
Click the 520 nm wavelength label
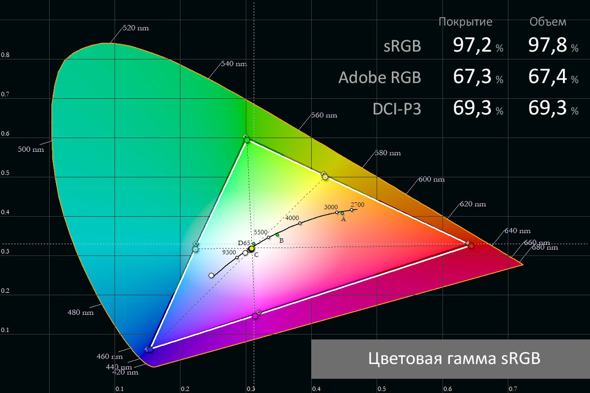tap(135, 28)
